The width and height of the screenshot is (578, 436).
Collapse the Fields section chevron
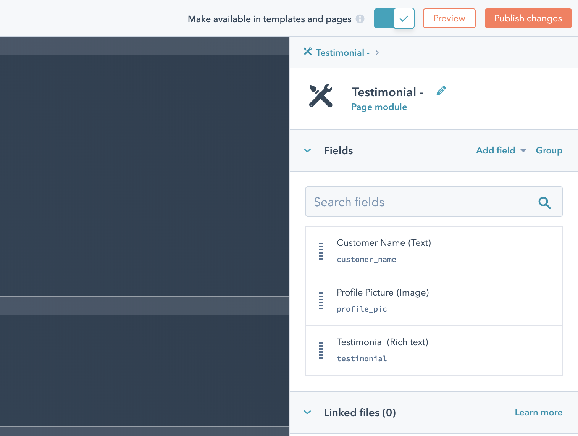[x=307, y=150]
